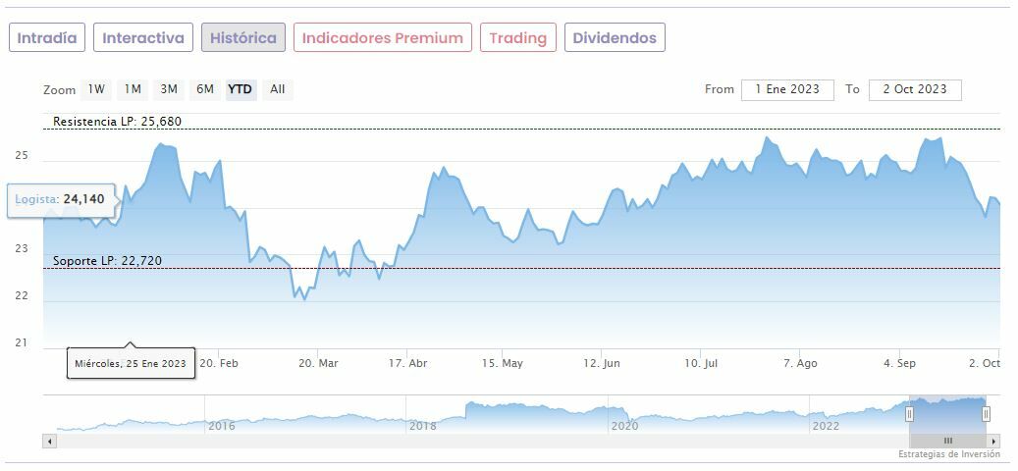Open Estrategias de Inversión credit link
1018x471 pixels.
[948, 454]
